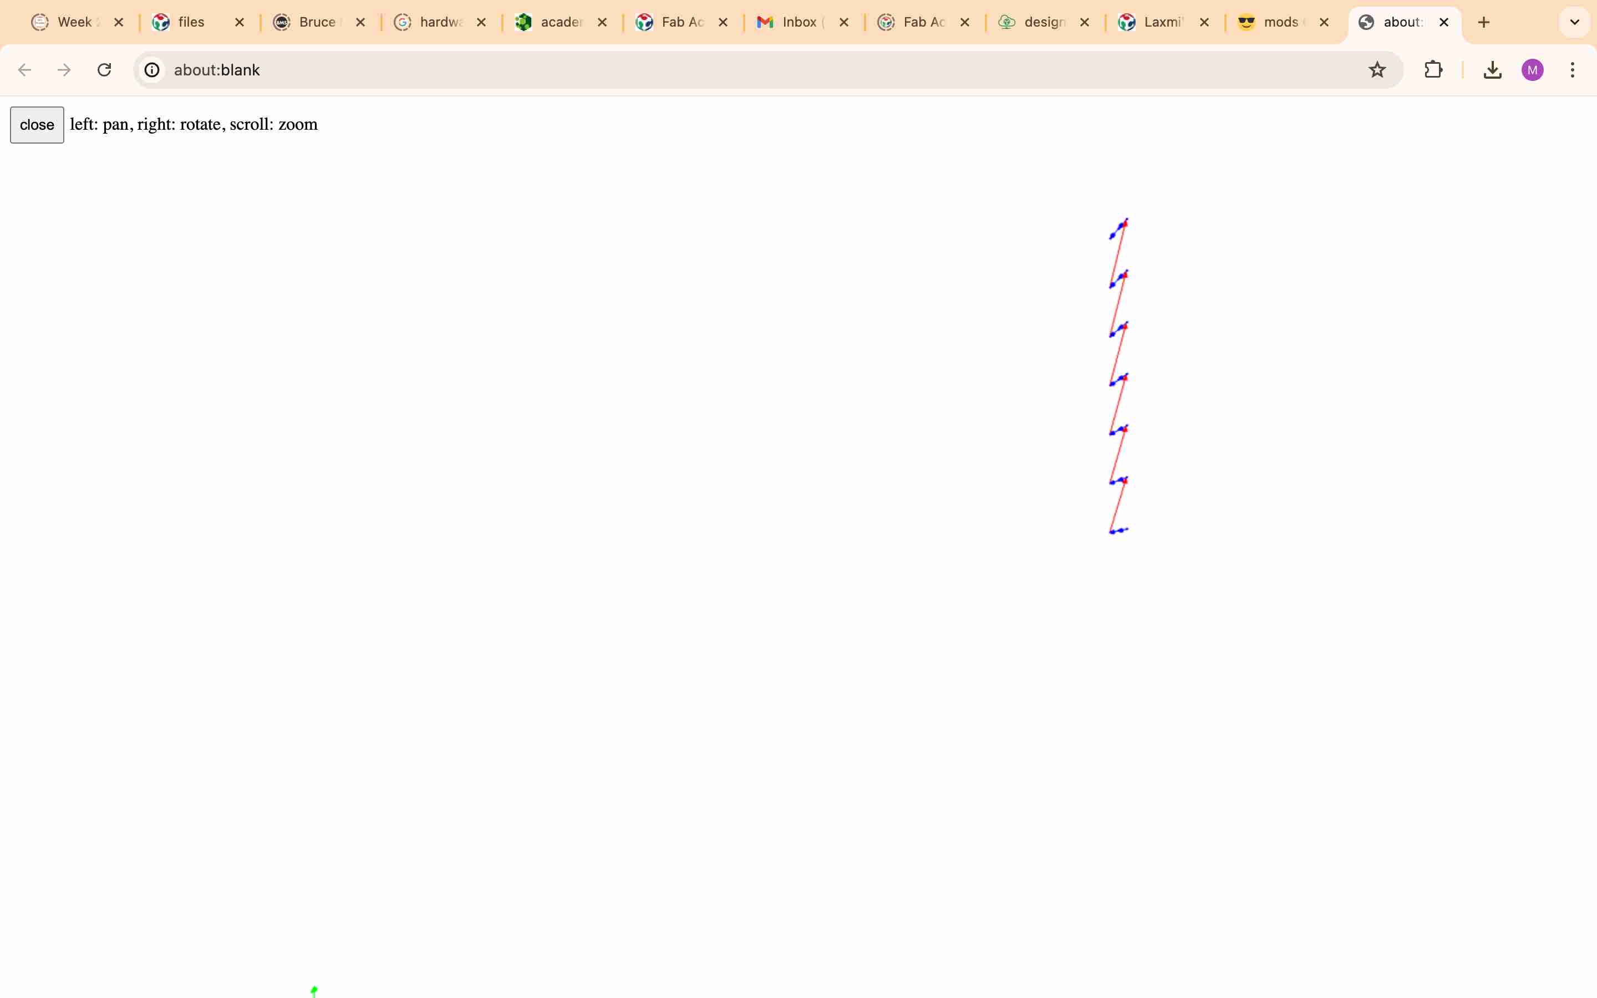Click the green origin marker at bottom

(314, 991)
